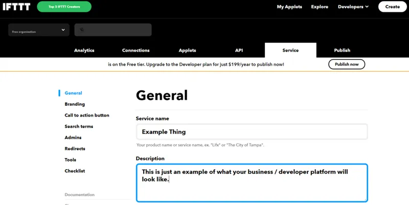Click the Upgrade to Developer plan banner text
The height and width of the screenshot is (205, 409).
(196, 64)
